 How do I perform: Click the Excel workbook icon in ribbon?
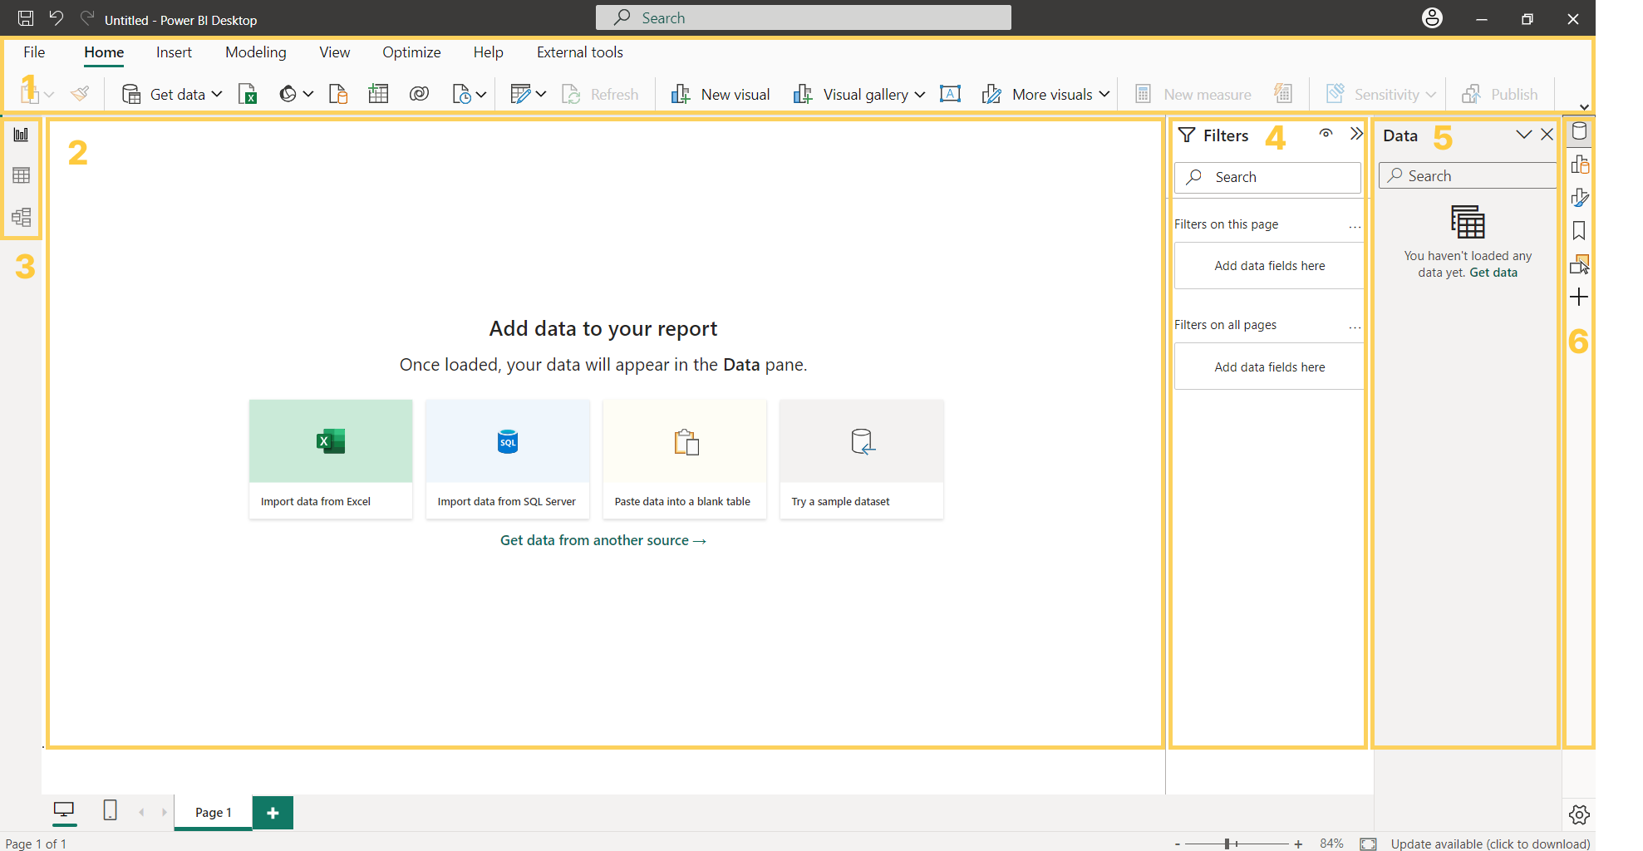248,94
